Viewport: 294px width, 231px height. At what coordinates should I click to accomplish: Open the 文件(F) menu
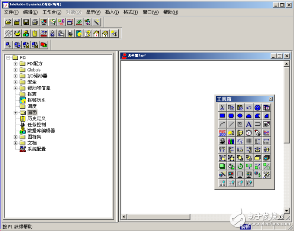tap(11, 12)
